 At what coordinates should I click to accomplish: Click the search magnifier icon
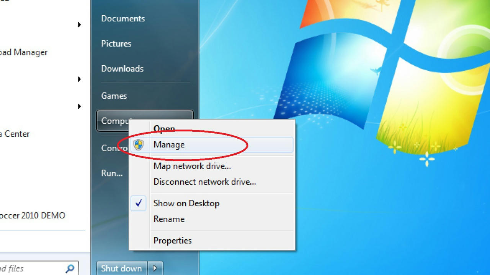[x=70, y=269]
